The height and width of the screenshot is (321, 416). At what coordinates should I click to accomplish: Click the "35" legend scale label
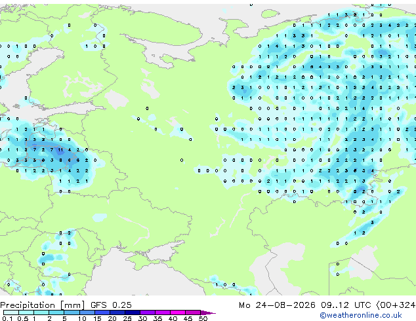[x=157, y=318]
